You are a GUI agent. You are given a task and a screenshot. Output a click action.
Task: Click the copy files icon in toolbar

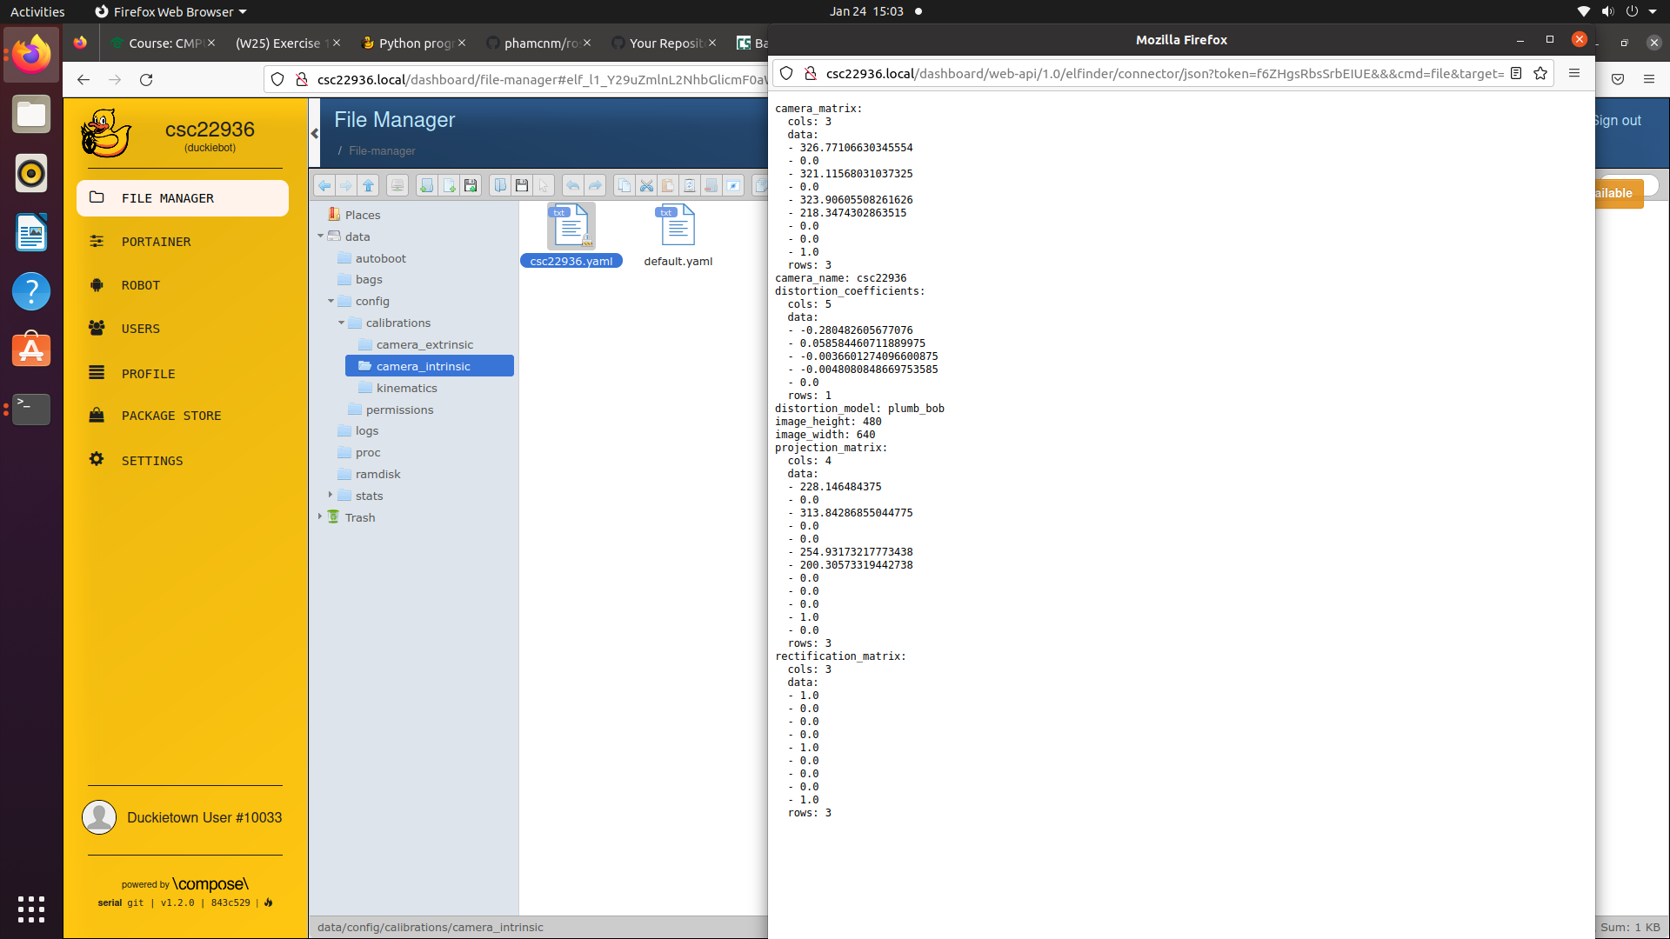[x=624, y=185]
